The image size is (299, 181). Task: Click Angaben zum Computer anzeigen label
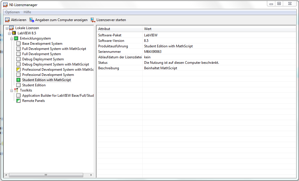61,20
